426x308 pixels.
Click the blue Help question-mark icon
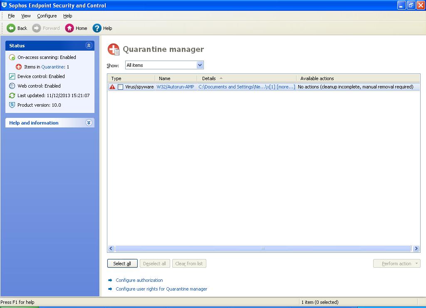pyautogui.click(x=97, y=28)
